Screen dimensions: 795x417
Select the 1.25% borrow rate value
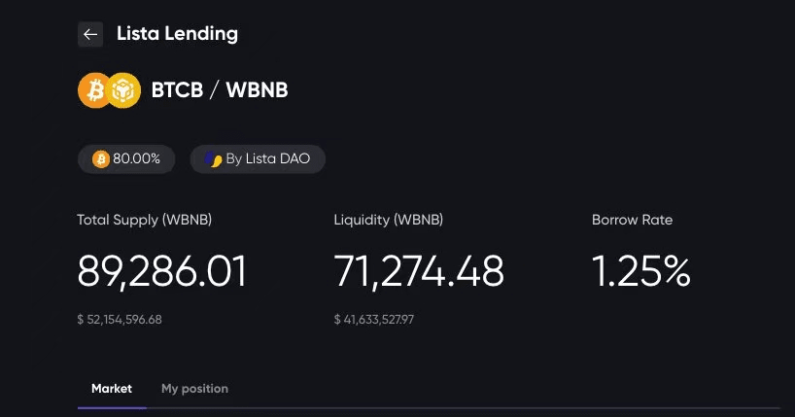pos(640,271)
